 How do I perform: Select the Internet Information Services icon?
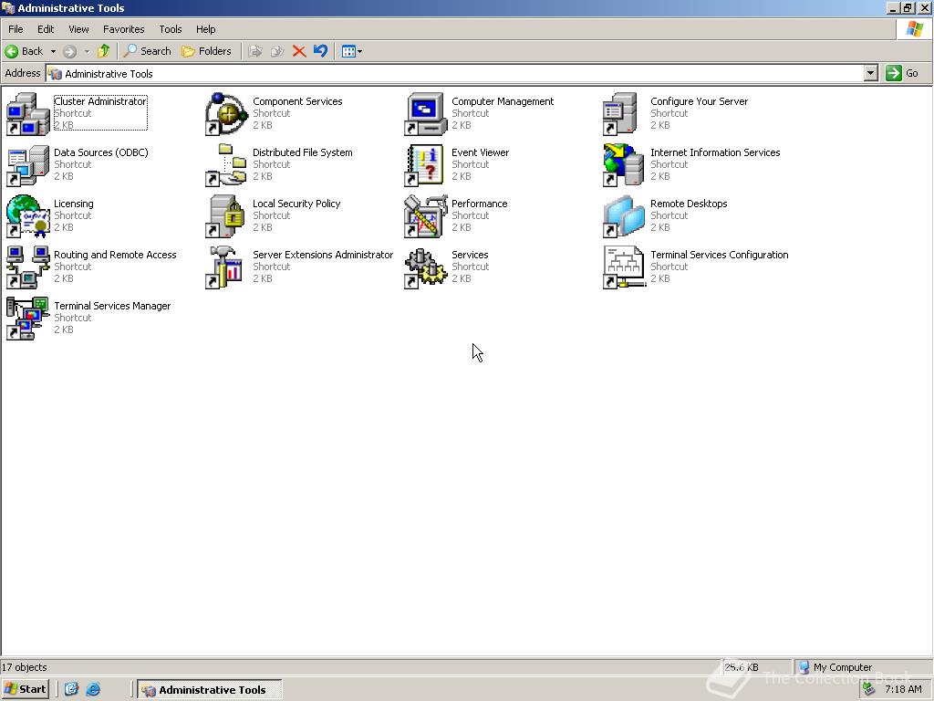tap(624, 165)
